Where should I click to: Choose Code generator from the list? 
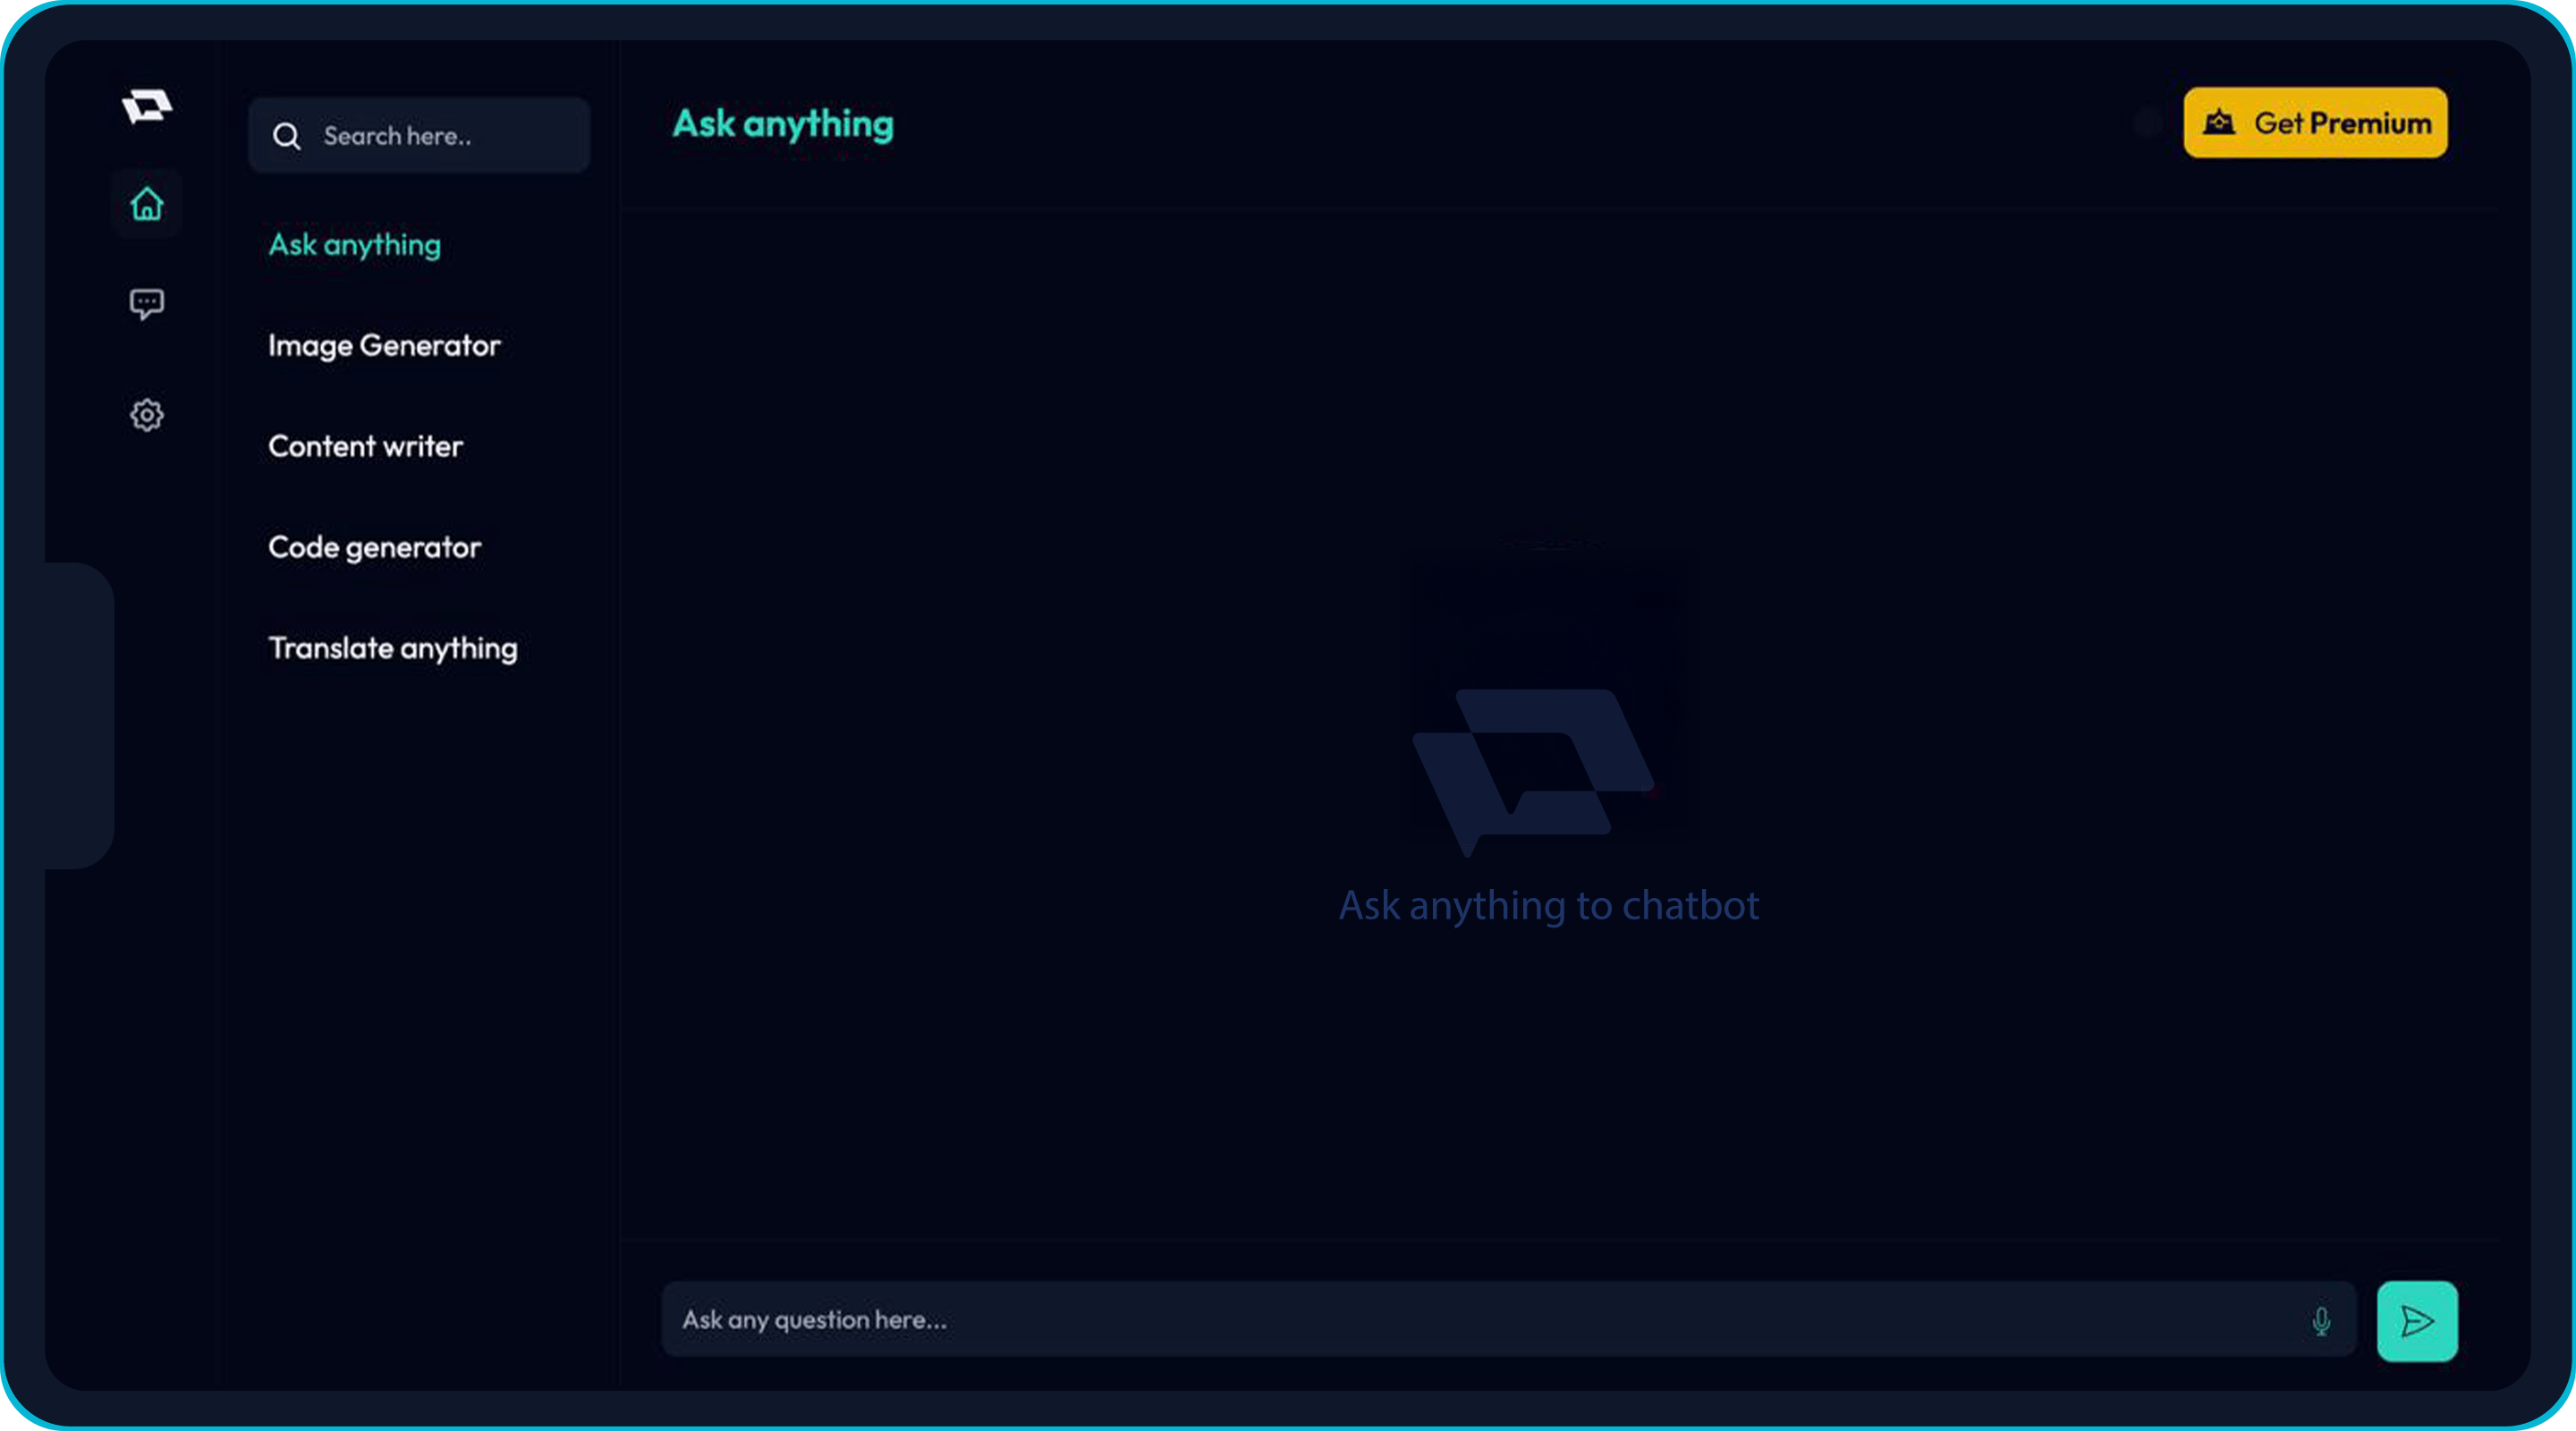(374, 547)
